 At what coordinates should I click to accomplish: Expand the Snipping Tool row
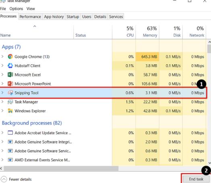tap(2, 93)
